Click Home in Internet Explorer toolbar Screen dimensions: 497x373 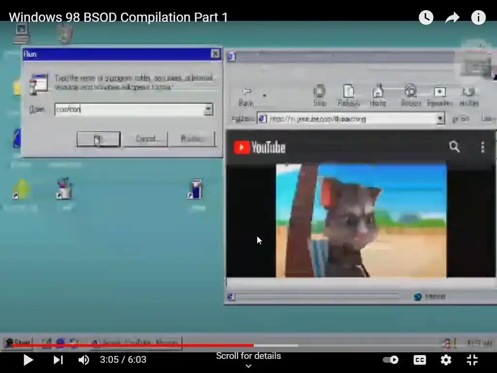coord(378,96)
